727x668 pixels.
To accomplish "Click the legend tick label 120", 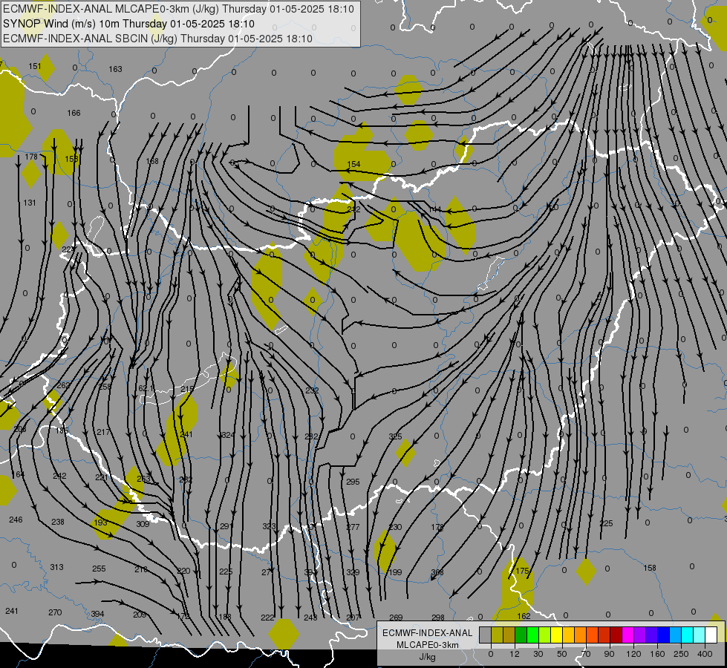I will pos(633,654).
